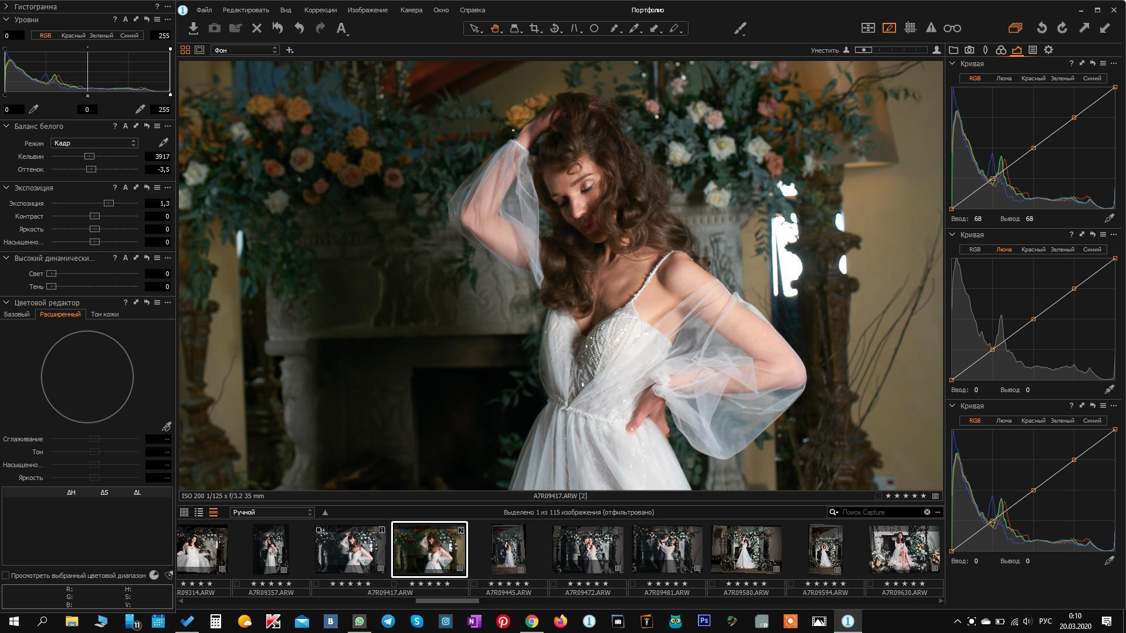Select the A7R09630.ARW thumbnail
The width and height of the screenshot is (1126, 633).
[x=904, y=549]
